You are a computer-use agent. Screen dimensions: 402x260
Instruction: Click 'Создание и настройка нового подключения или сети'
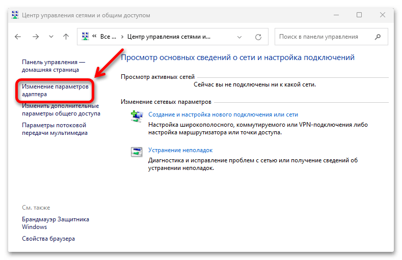pos(223,114)
